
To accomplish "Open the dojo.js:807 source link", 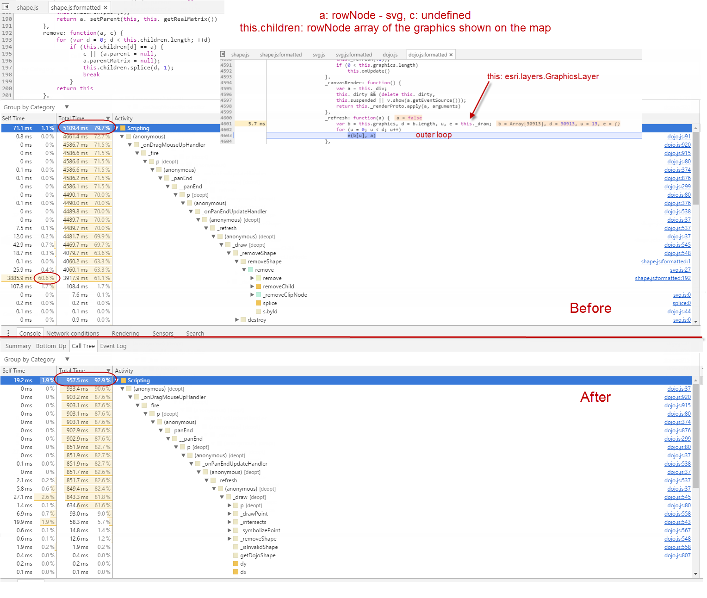I will pos(677,555).
